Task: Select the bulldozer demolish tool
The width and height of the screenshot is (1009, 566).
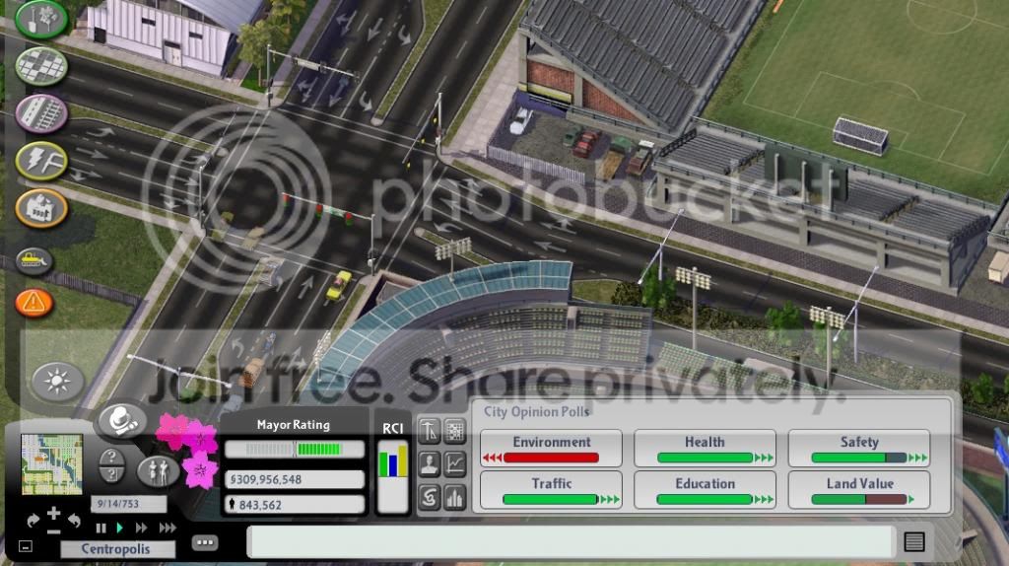Action: pos(34,260)
